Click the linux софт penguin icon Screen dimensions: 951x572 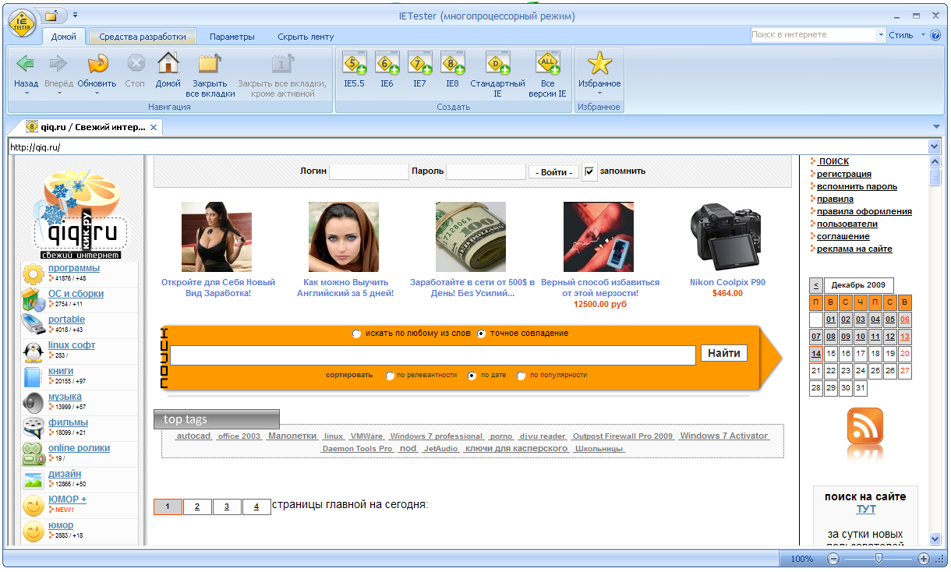tap(34, 351)
